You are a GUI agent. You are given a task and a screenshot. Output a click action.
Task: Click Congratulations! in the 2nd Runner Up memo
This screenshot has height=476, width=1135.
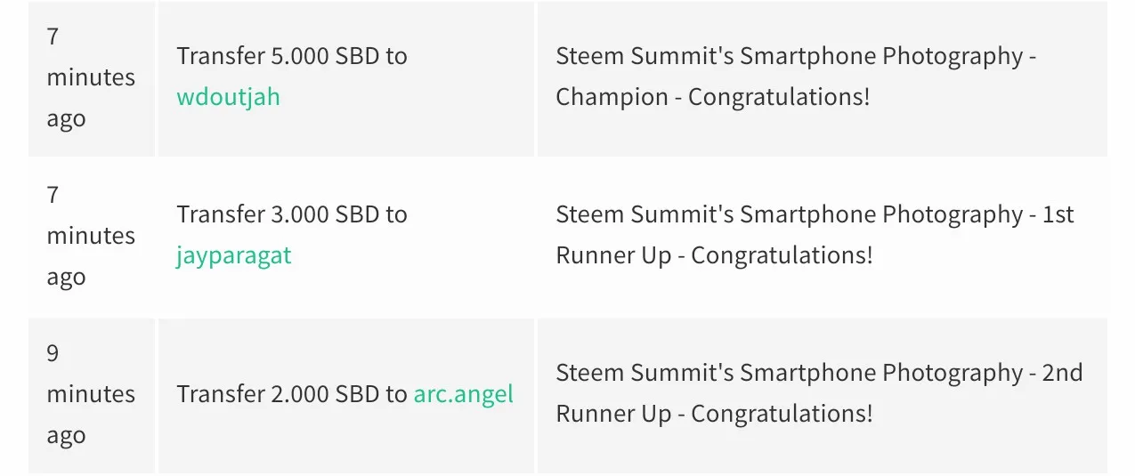pyautogui.click(x=782, y=414)
